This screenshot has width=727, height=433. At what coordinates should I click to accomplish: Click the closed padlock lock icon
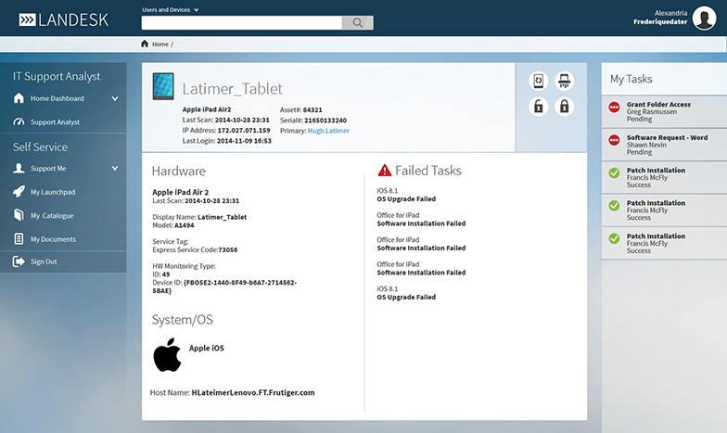pos(563,107)
